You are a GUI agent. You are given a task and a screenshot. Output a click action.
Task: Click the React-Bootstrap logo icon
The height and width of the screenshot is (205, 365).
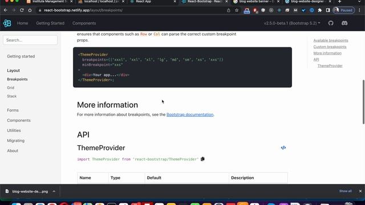(x=7, y=23)
